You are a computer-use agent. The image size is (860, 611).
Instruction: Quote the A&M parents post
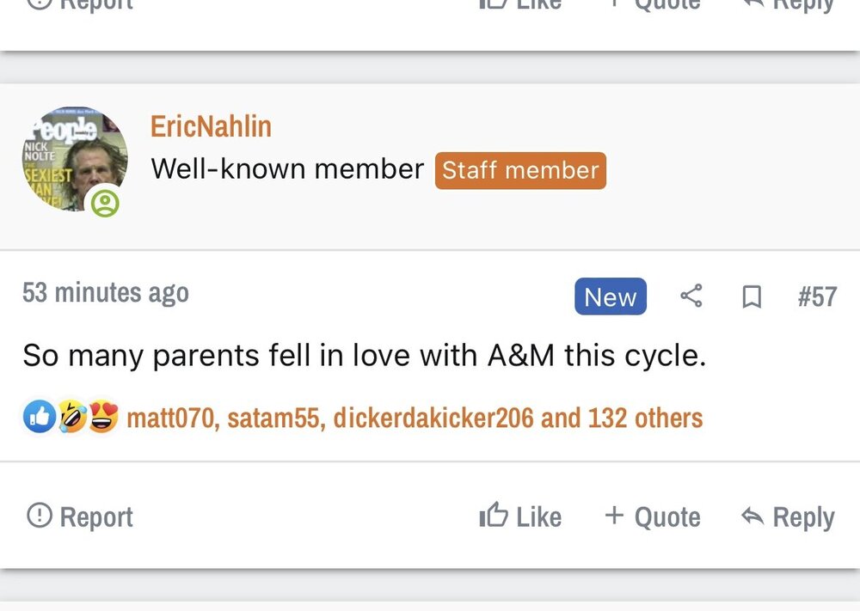653,516
